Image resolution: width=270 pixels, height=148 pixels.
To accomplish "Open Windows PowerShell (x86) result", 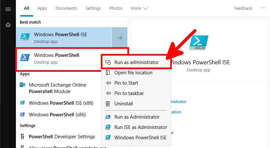I will pos(59,115).
